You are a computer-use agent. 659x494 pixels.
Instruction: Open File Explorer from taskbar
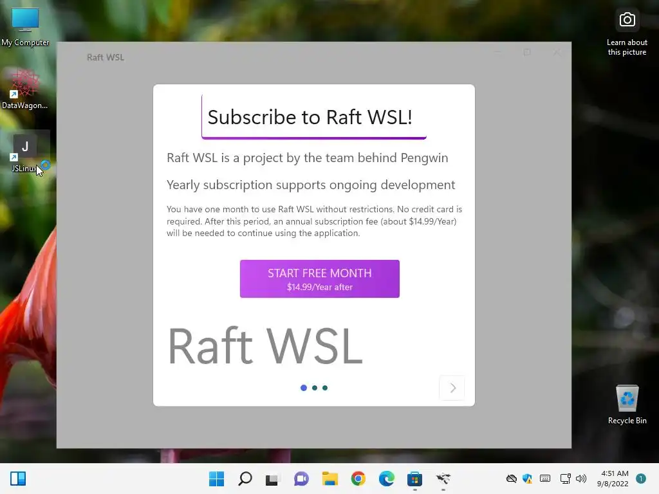(330, 479)
